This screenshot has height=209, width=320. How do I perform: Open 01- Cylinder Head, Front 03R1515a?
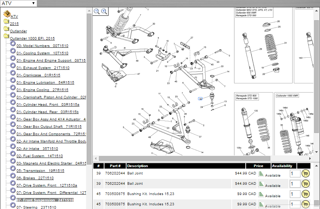pyautogui.click(x=48, y=104)
